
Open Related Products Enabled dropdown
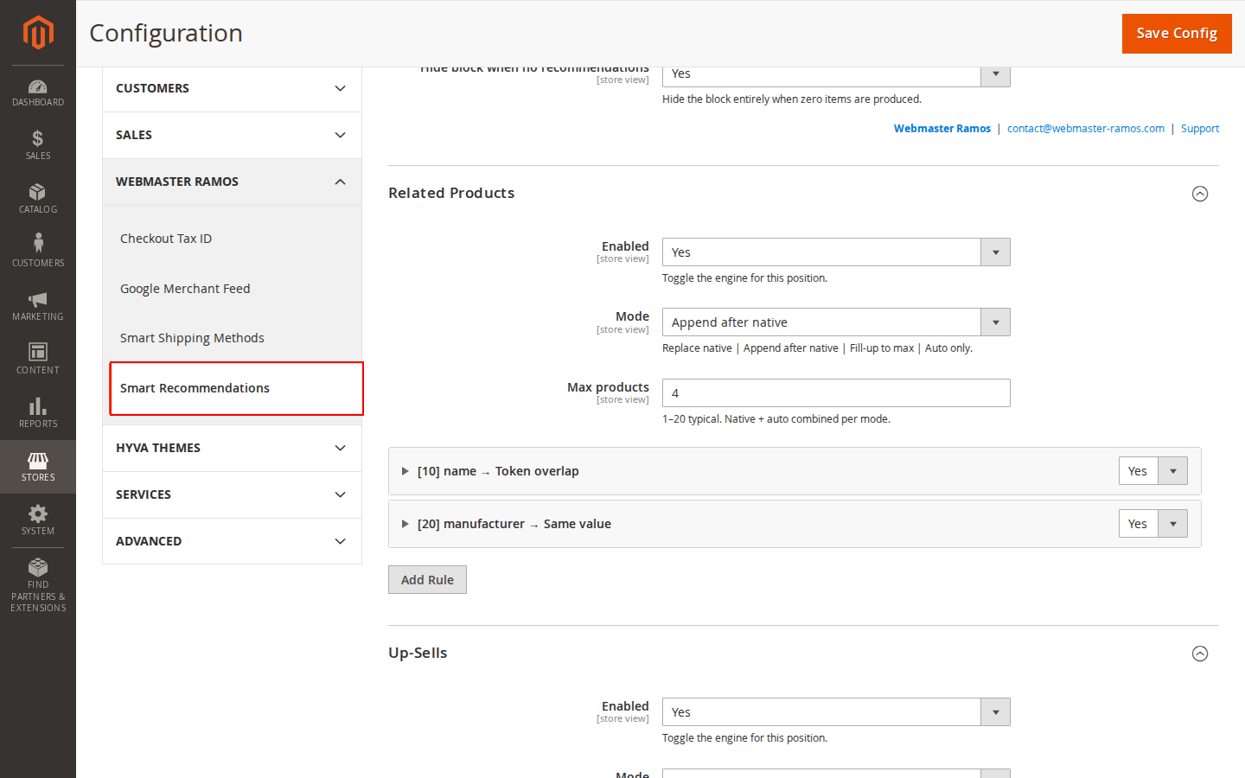(x=836, y=252)
